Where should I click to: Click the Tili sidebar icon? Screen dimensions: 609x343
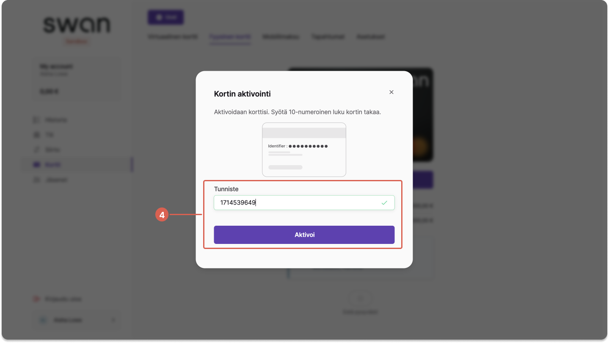click(x=36, y=135)
